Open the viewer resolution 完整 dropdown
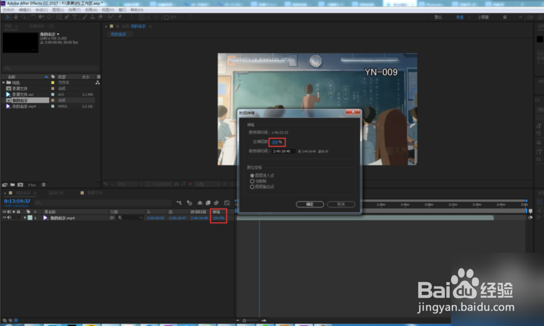The height and width of the screenshot is (326, 544). 207,184
